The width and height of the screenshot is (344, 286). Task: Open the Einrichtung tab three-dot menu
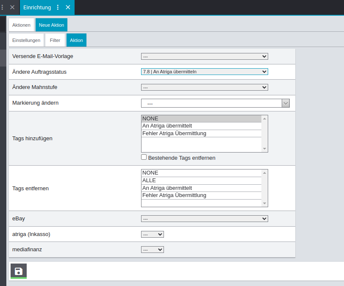coord(58,8)
